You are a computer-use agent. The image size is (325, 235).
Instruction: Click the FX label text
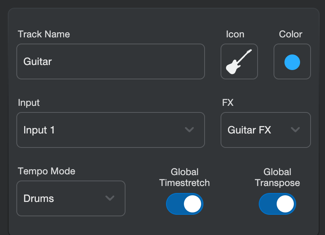click(x=228, y=103)
